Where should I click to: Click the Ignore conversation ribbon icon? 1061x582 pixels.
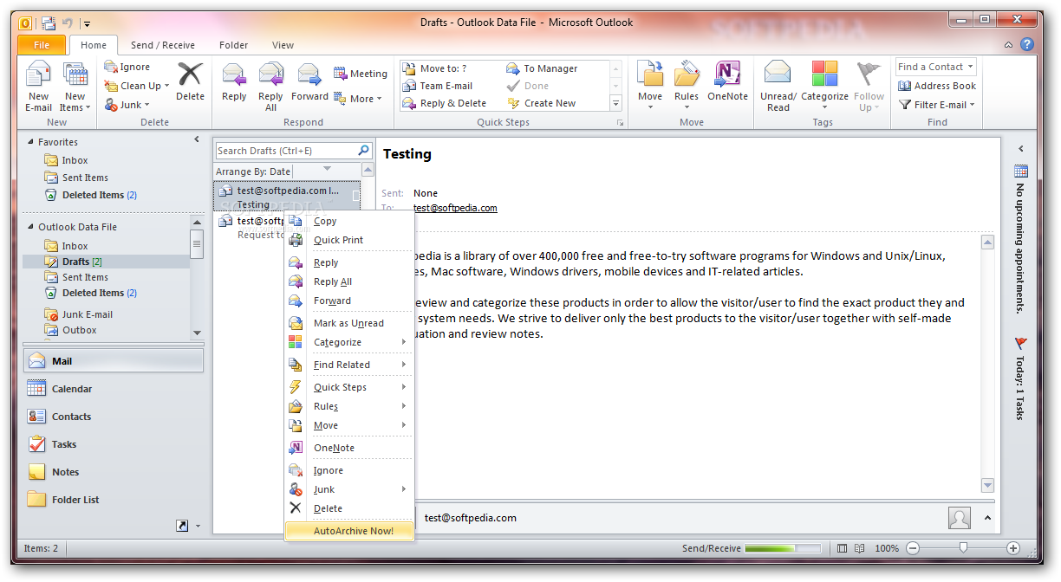127,67
